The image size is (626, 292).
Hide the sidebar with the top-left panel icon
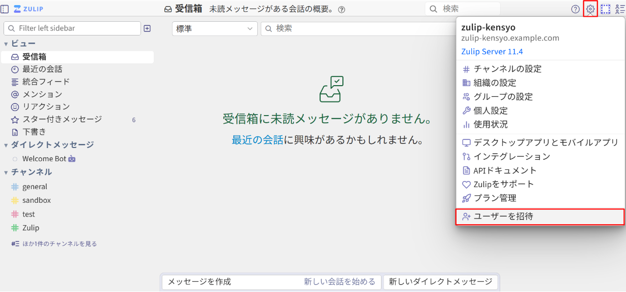click(6, 9)
